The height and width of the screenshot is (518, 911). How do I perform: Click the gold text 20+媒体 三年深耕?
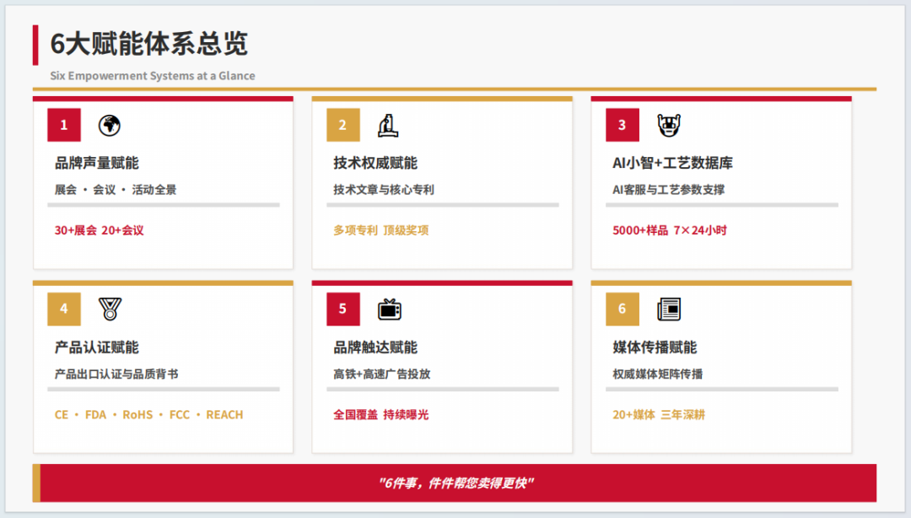click(659, 414)
